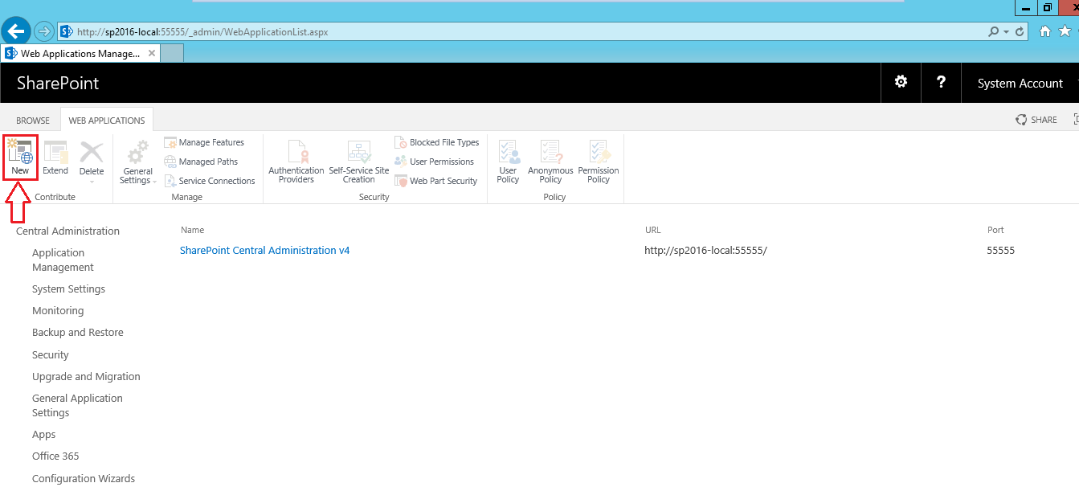
Task: Open Apps in sidebar
Action: click(44, 435)
